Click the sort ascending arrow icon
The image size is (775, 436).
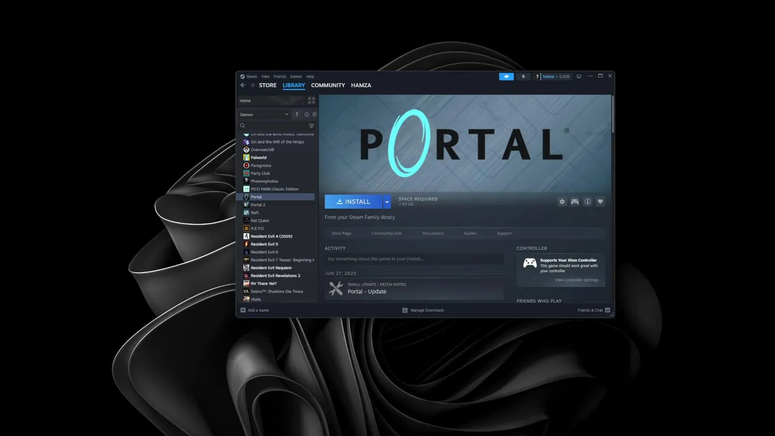(297, 114)
